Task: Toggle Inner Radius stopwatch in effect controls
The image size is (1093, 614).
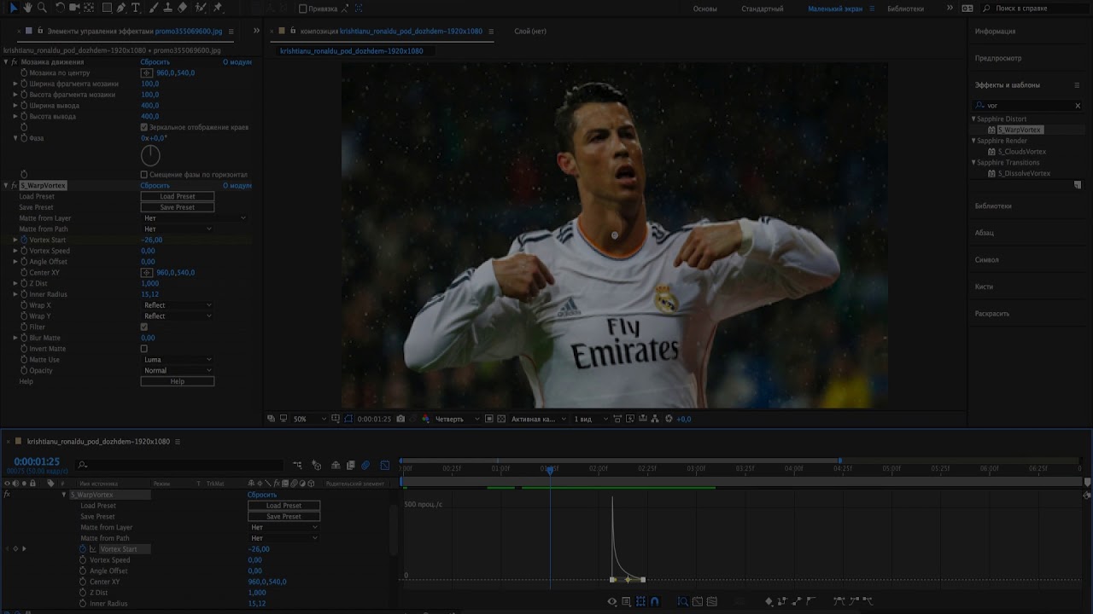Action: 24,294
